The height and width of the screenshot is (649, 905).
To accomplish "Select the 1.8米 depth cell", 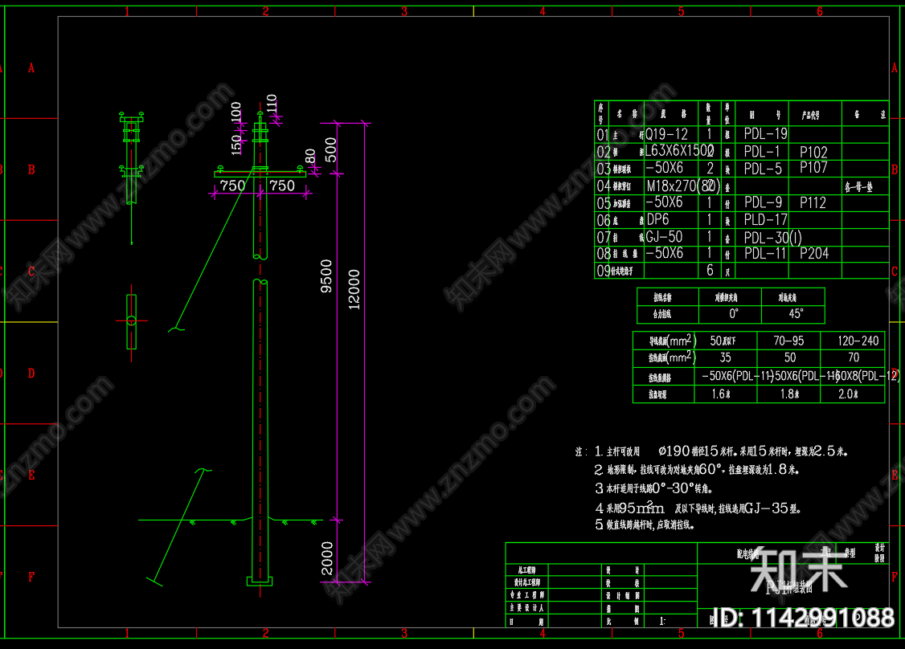I will tap(789, 394).
